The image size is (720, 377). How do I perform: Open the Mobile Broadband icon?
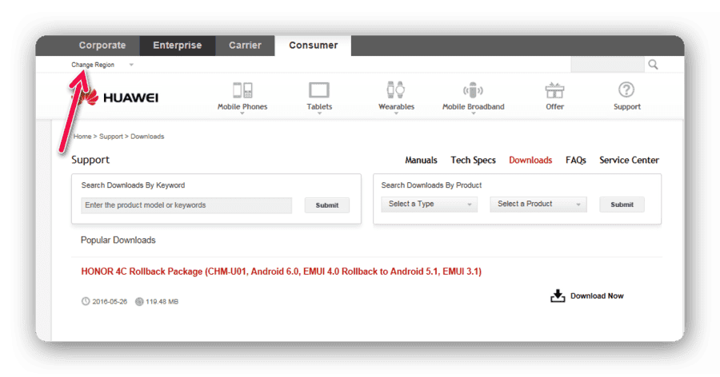tap(473, 90)
